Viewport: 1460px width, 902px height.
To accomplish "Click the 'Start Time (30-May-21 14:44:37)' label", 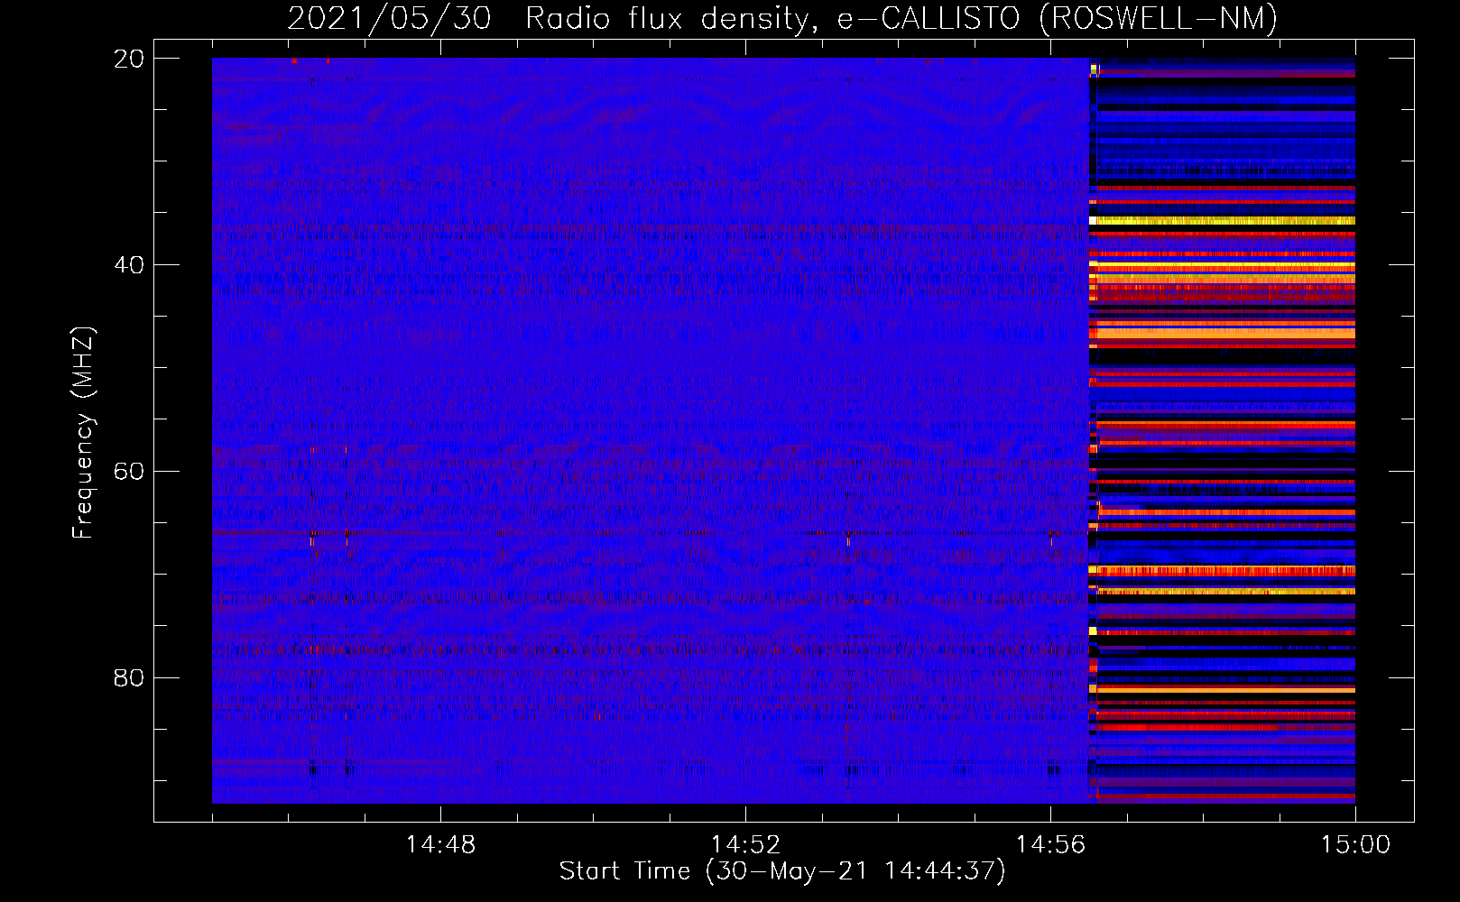I will click(782, 871).
